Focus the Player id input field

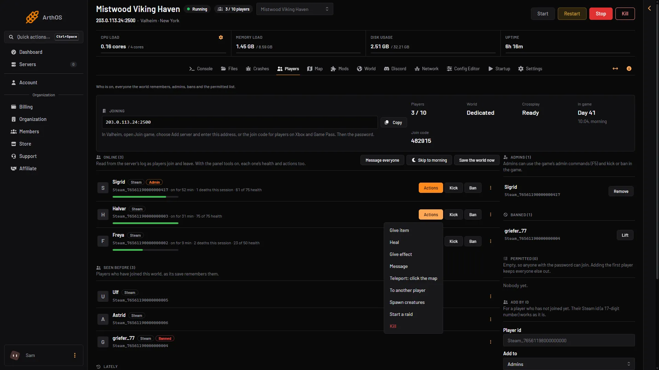tap(569, 341)
